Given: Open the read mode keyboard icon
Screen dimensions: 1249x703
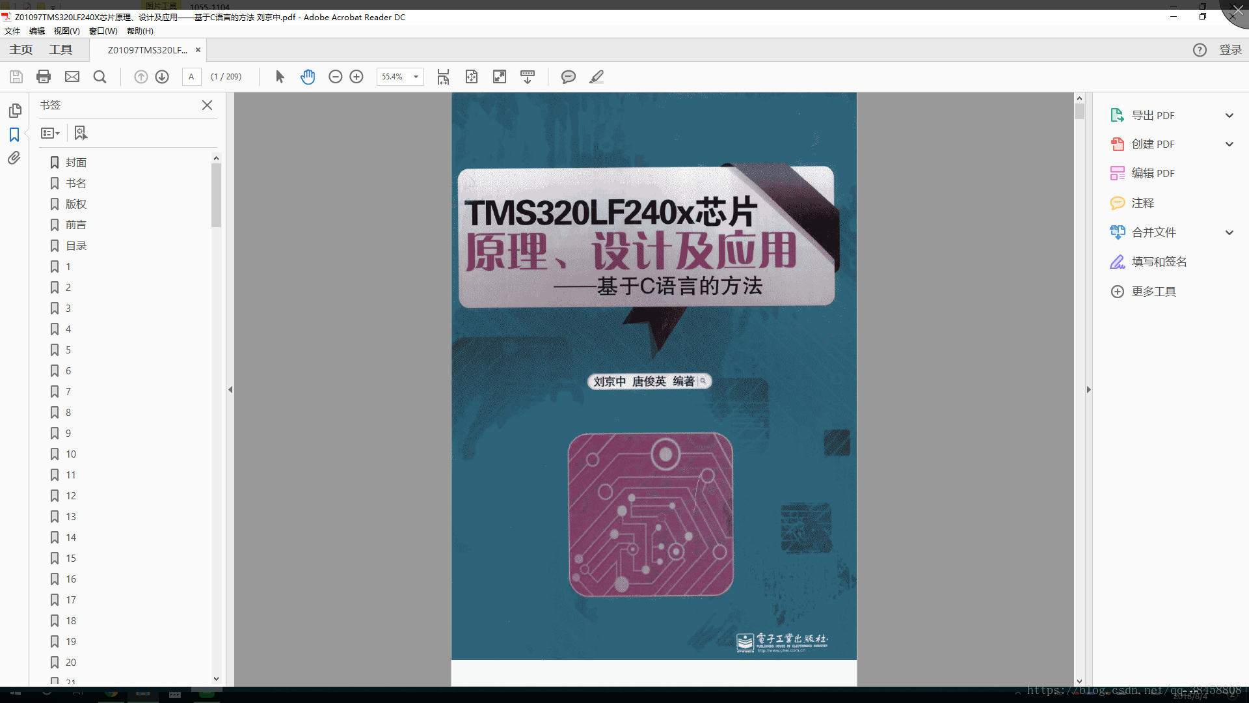Looking at the screenshot, I should [528, 77].
